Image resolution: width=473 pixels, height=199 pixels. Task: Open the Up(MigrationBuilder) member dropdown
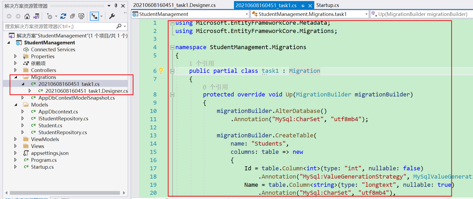(x=421, y=14)
